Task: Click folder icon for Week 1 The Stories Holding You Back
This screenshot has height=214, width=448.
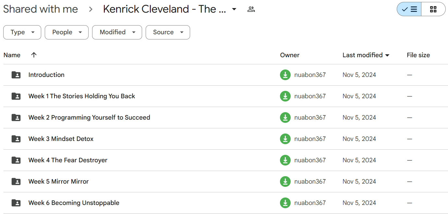Action: point(16,96)
